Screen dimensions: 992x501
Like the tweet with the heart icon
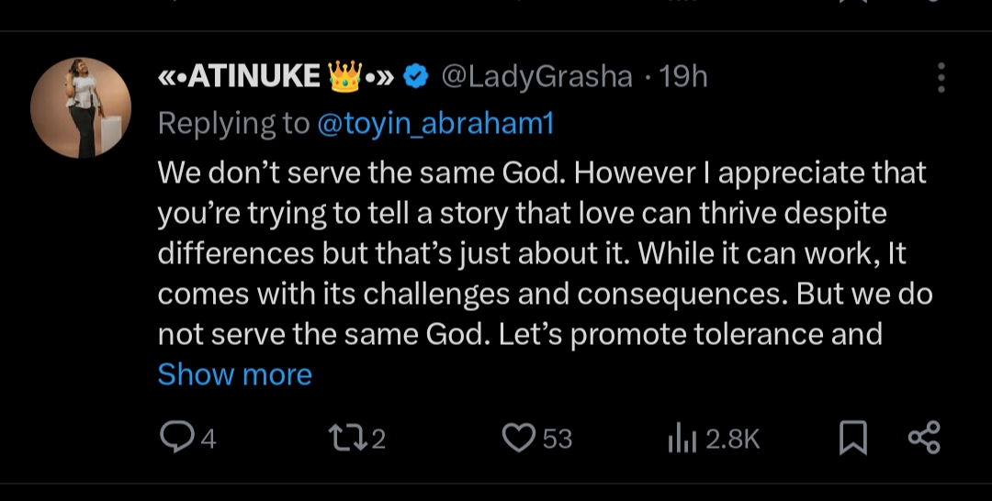coord(518,439)
